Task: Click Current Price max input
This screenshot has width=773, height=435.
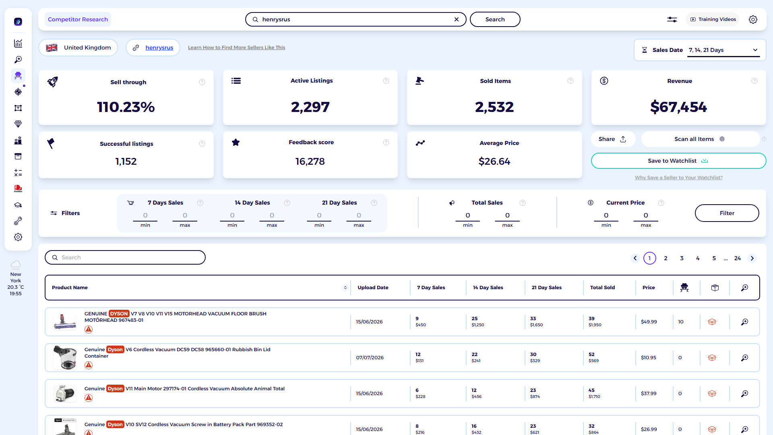Action: click(646, 215)
